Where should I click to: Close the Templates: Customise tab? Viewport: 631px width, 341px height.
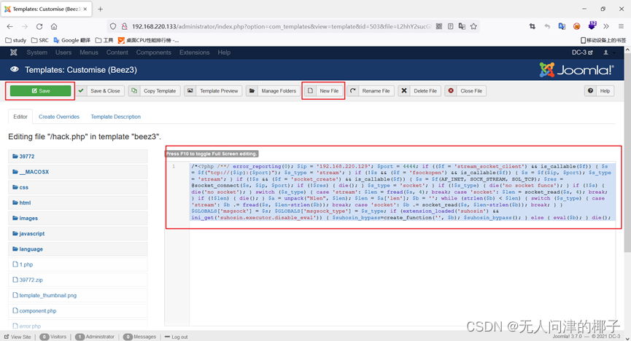[85, 9]
